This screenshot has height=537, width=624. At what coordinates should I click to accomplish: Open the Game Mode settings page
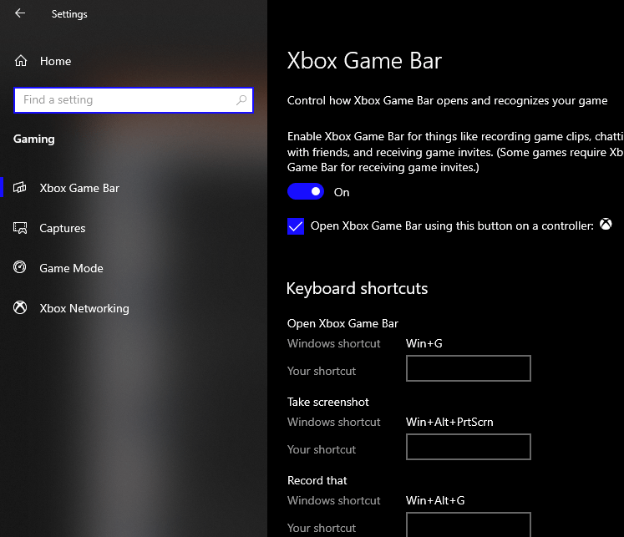pos(134,268)
